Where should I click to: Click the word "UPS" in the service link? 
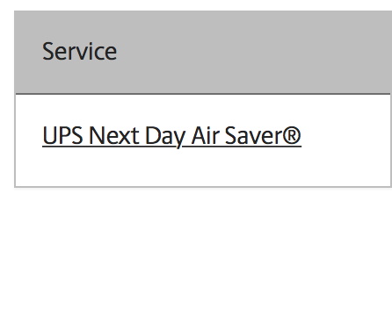coord(62,136)
